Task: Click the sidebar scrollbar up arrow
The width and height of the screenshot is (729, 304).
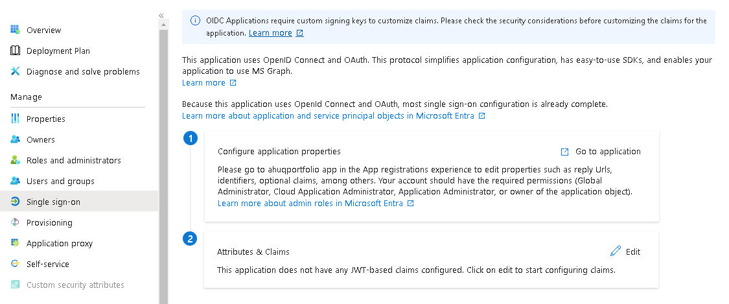Action: tap(164, 25)
